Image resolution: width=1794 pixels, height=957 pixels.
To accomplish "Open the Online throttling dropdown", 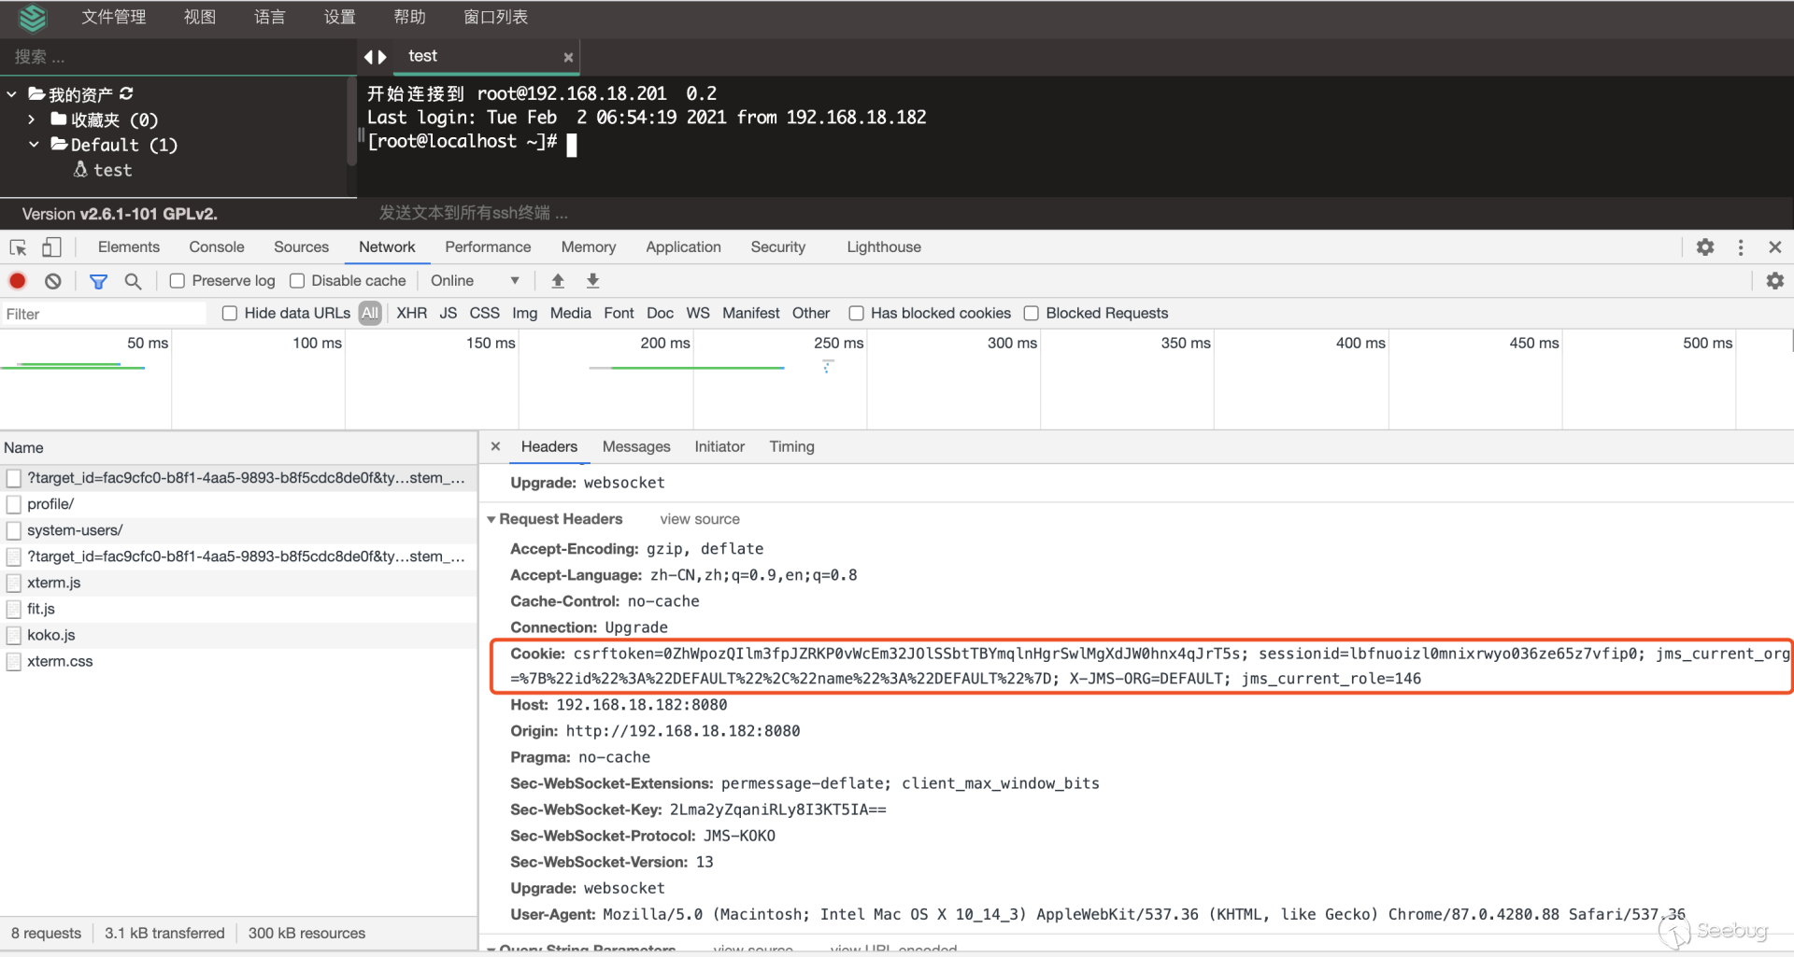I will coord(475,281).
